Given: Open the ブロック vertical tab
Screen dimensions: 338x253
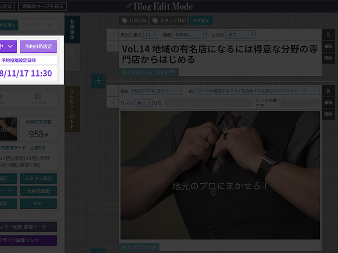Looking at the screenshot, I should point(72,57).
